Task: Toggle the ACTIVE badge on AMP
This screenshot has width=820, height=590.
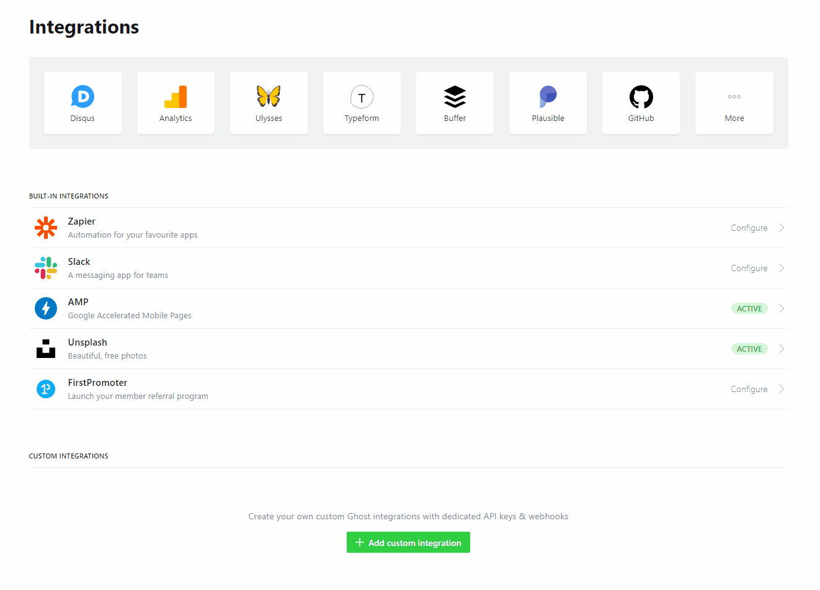Action: click(749, 308)
